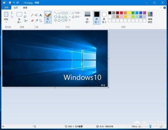Switch active color to 颜色 2
The height and width of the screenshot is (130, 168).
(104, 17)
